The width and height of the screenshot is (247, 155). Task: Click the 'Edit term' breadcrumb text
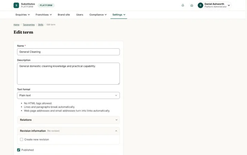[51, 25]
